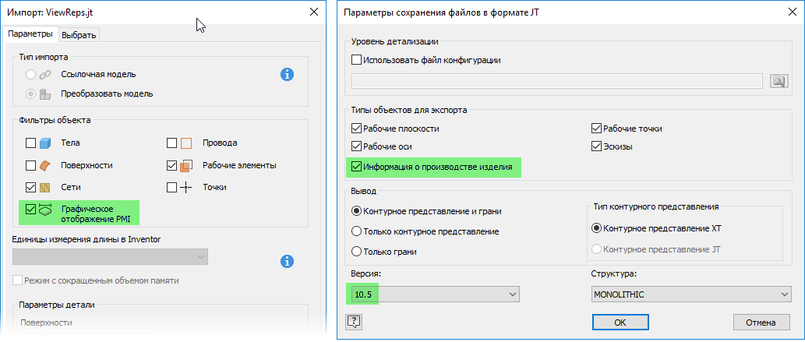The width and height of the screenshot is (805, 342).
Task: Click the info icon beside import type
Action: click(288, 75)
